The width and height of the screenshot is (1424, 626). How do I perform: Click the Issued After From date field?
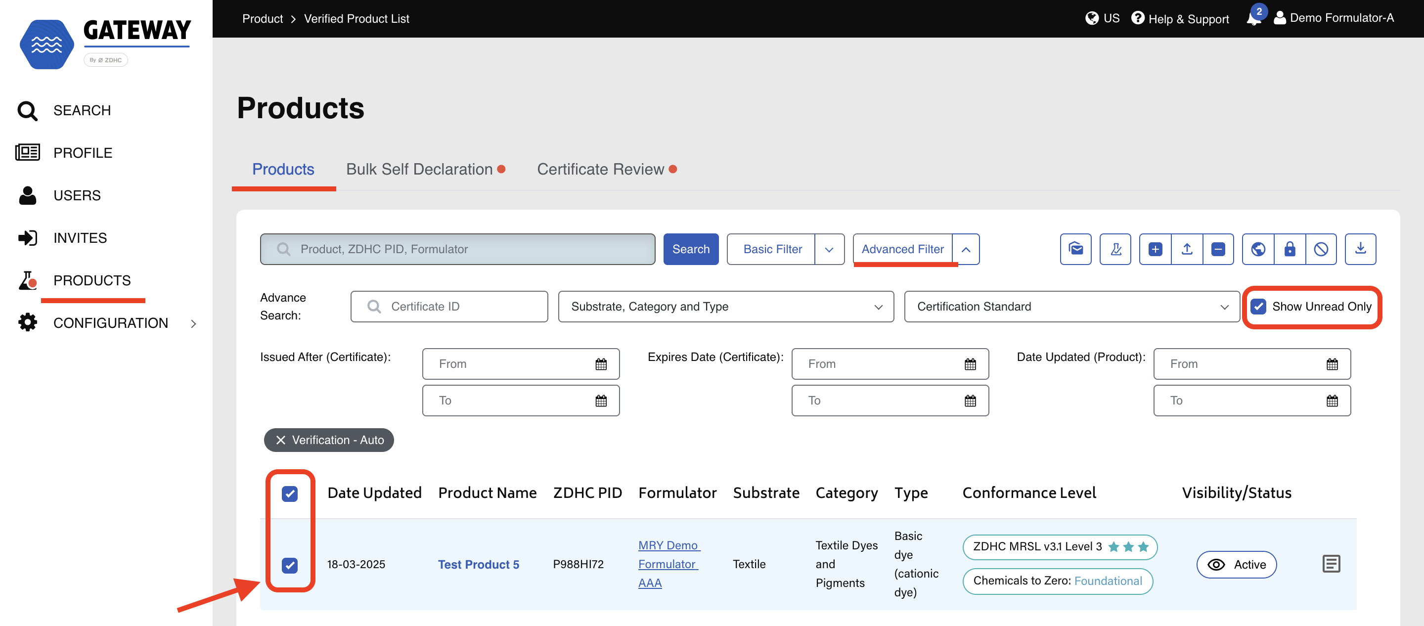pyautogui.click(x=521, y=364)
